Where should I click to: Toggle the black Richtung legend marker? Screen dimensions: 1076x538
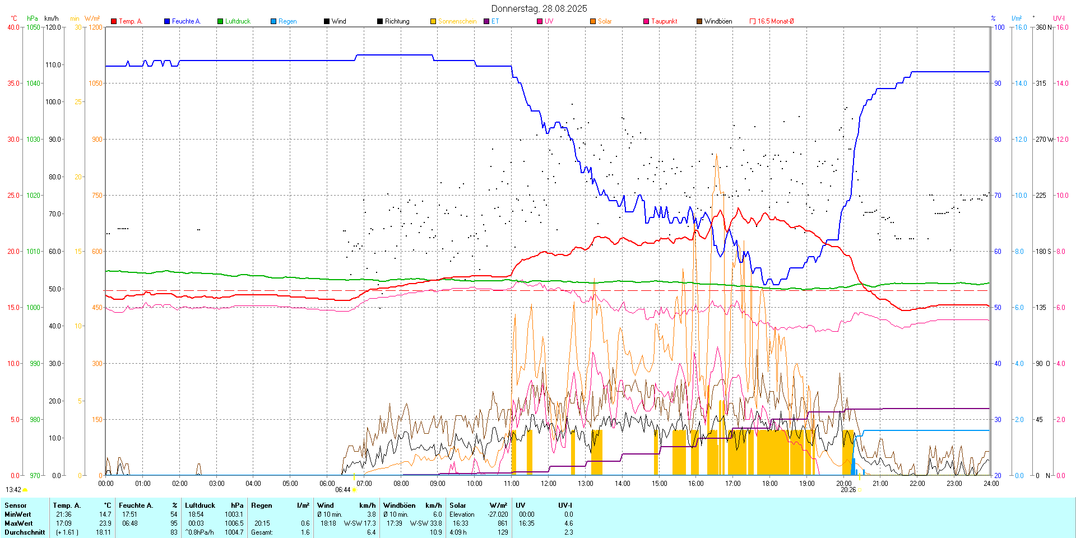380,21
